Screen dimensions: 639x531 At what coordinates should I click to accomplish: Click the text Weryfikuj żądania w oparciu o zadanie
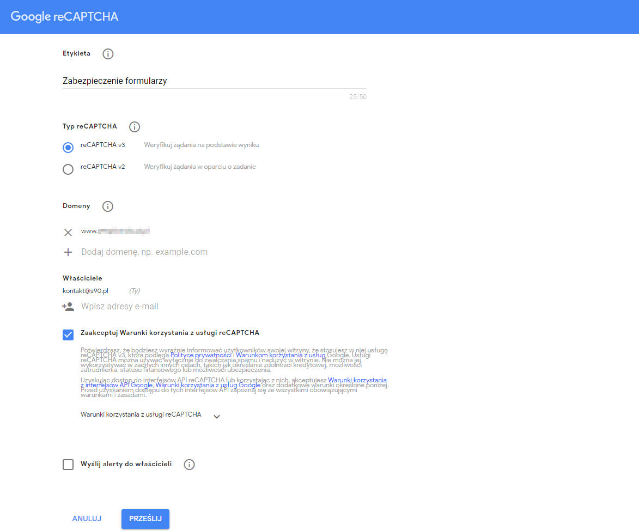[200, 167]
